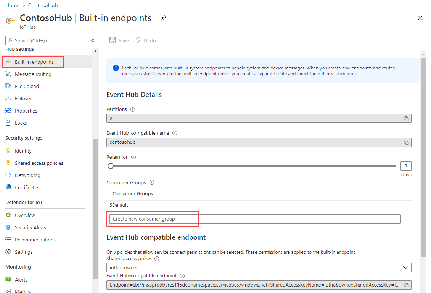
Task: Click the Shared access policies key icon
Action: pyautogui.click(x=8, y=163)
